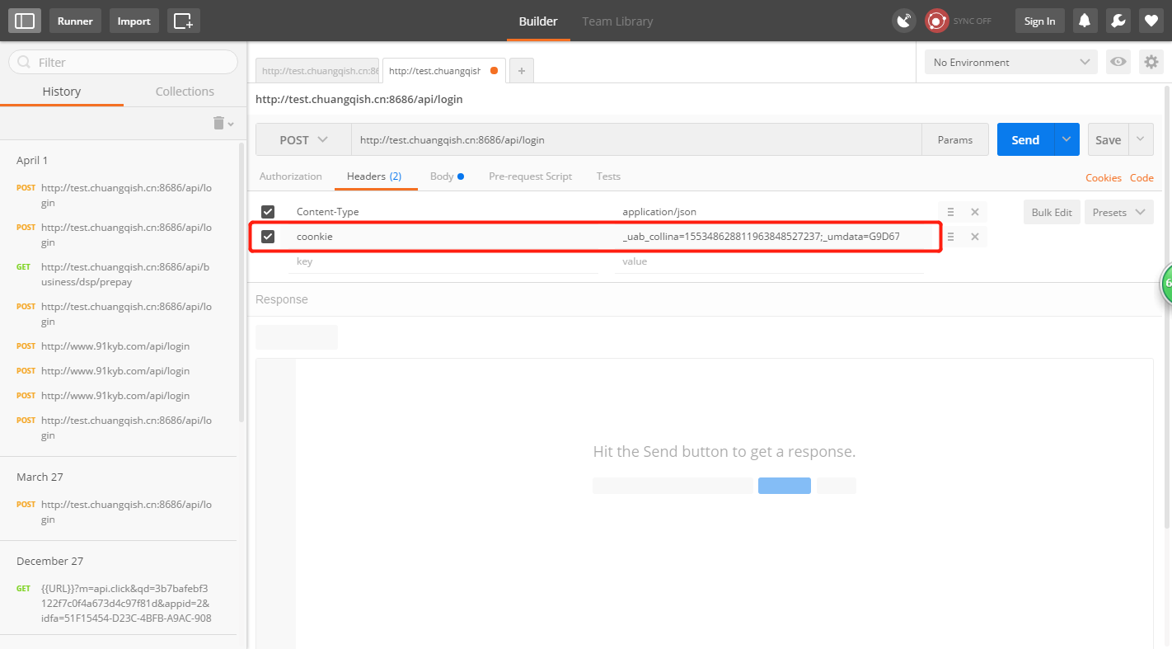Viewport: 1172px width, 649px height.
Task: Click the history trash icon
Action: tap(219, 123)
